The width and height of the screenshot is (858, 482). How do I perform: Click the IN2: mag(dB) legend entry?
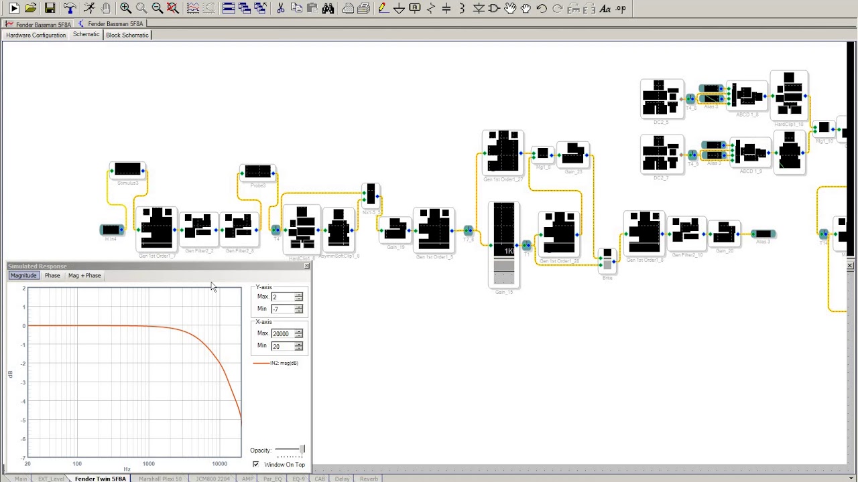point(276,363)
